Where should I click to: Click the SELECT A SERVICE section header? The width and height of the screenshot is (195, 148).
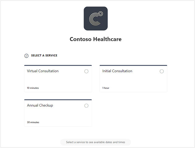click(44, 55)
